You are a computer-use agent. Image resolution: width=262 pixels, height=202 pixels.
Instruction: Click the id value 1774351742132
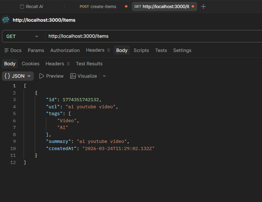(x=81, y=100)
